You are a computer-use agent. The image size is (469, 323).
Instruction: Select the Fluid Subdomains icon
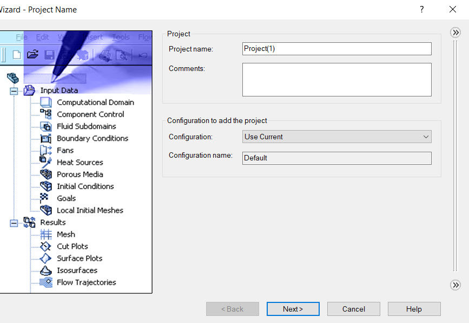coord(46,126)
